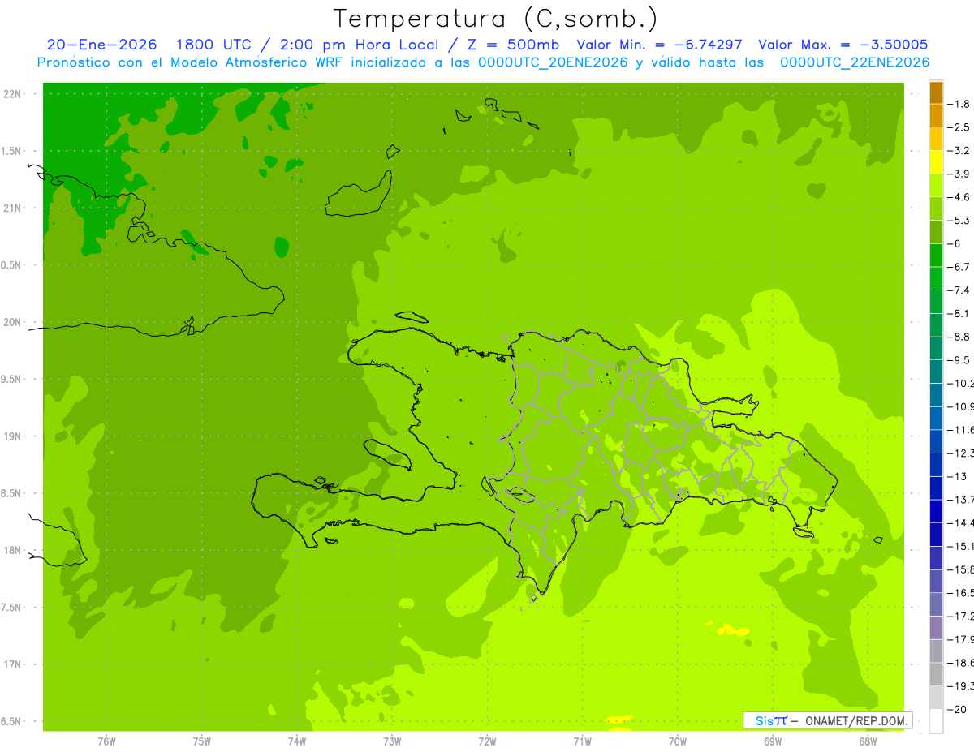Click the '71W' longitude label
This screenshot has height=752, width=974.
[582, 741]
